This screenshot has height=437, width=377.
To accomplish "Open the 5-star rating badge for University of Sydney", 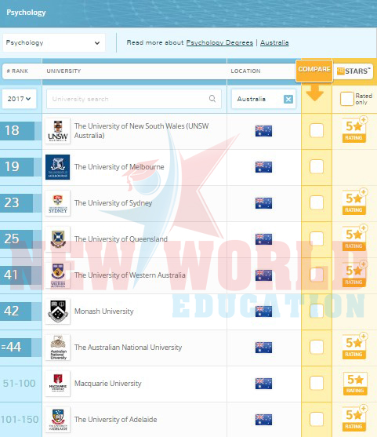I will (354, 202).
